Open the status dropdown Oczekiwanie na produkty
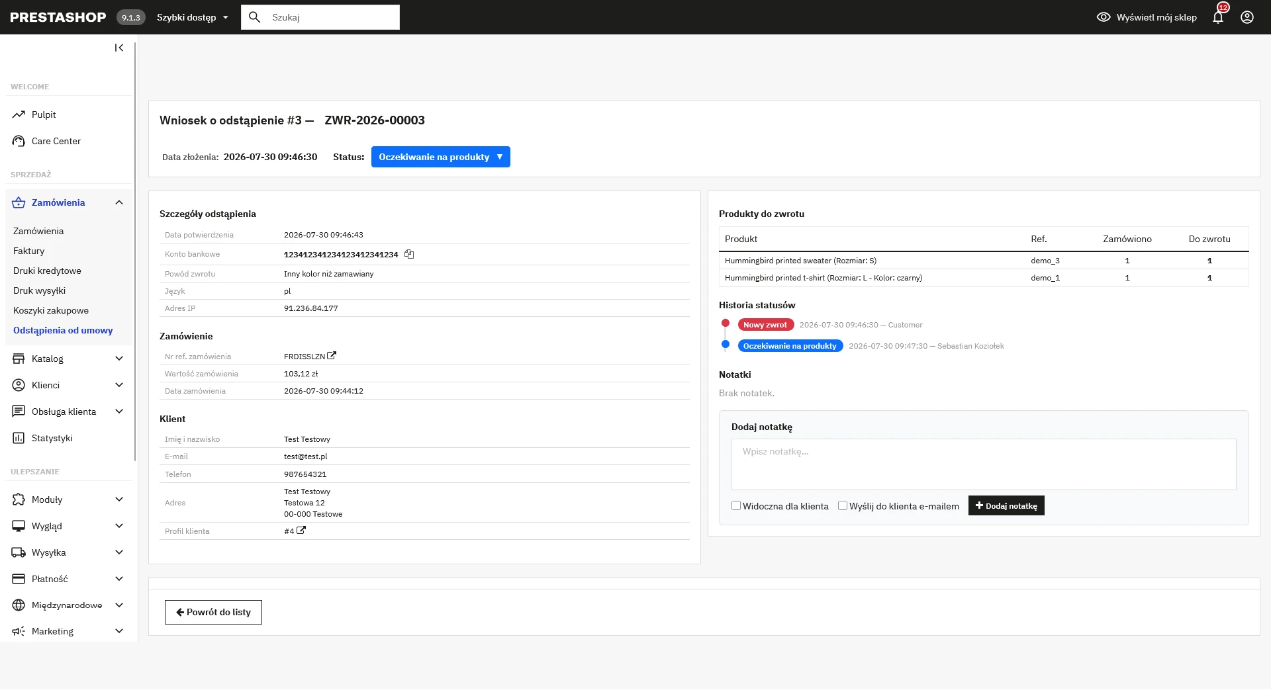The image size is (1271, 690). [440, 157]
